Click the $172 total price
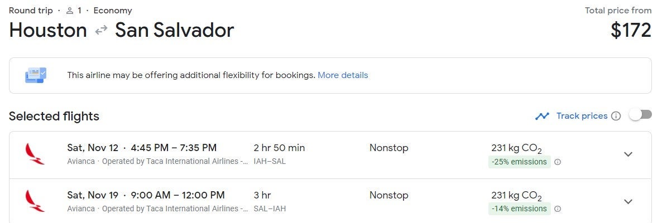Image resolution: width=662 pixels, height=223 pixels. 631,30
